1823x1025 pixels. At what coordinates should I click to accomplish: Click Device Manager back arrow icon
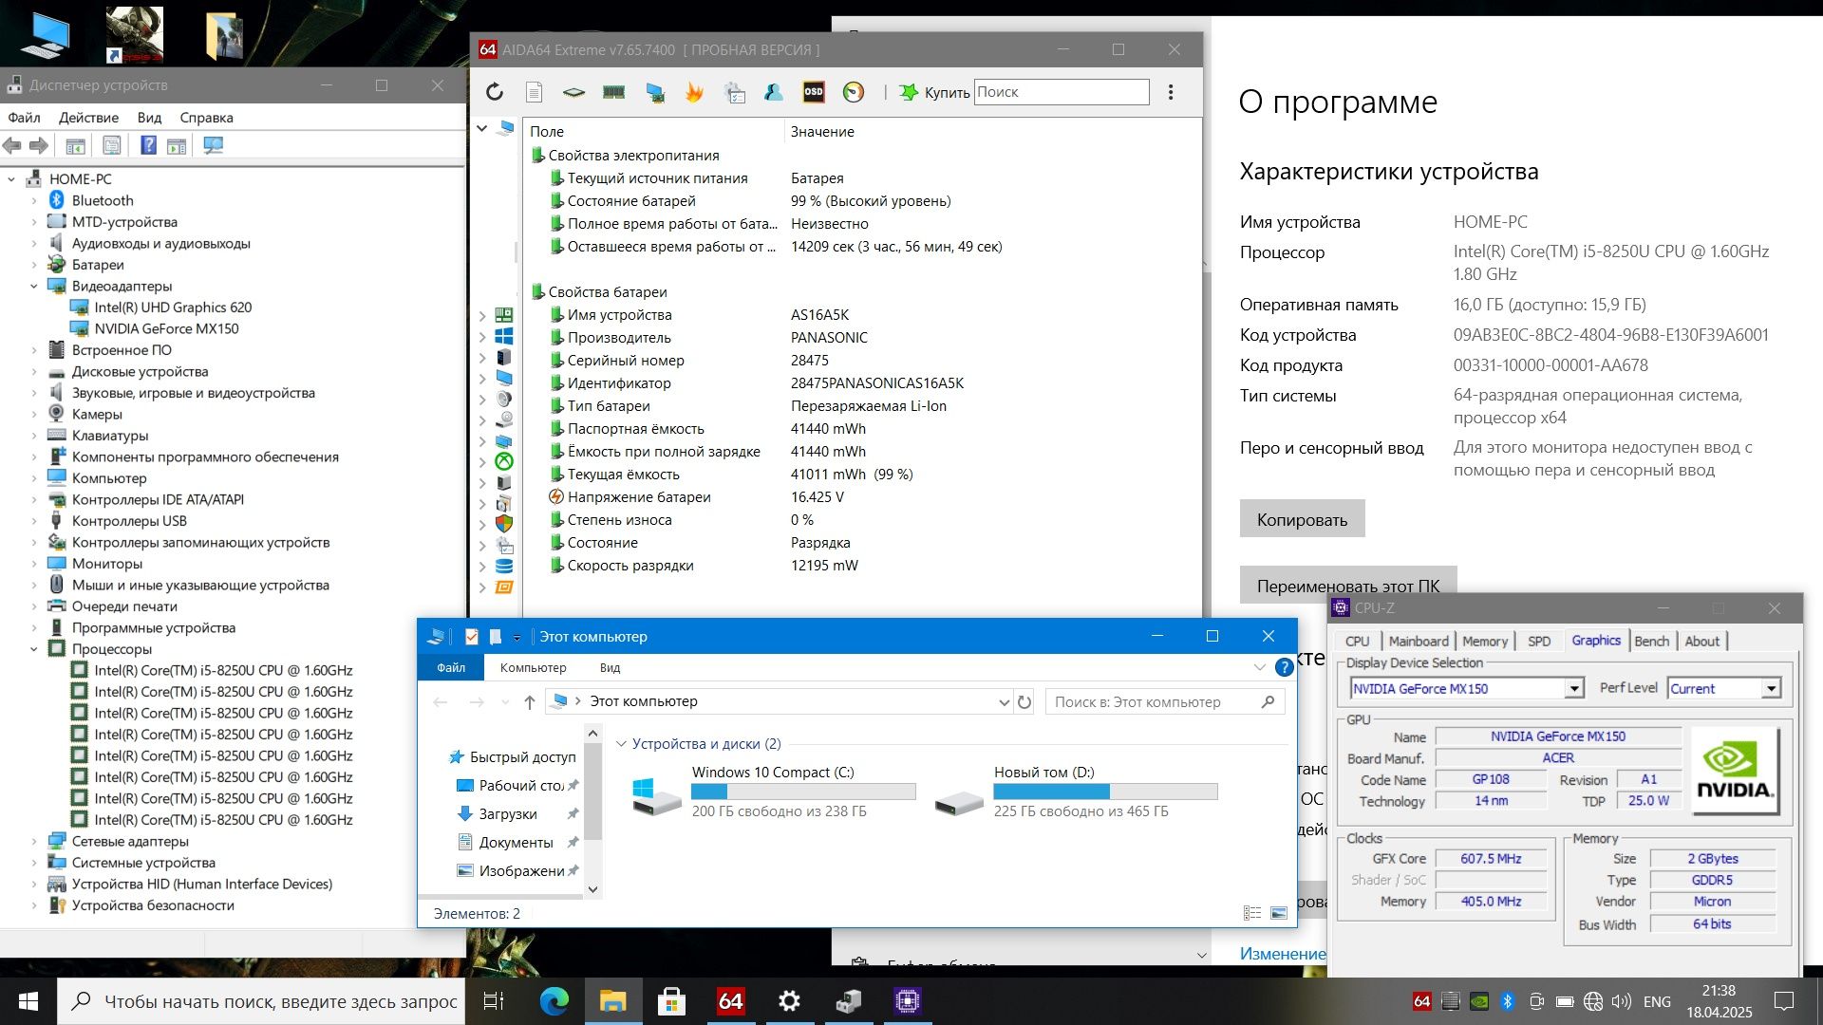[x=12, y=145]
